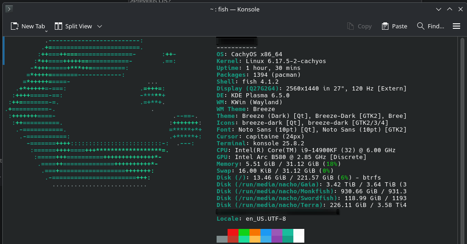The height and width of the screenshot is (244, 467).
Task: Expand the Split View chevron menu
Action: click(100, 26)
